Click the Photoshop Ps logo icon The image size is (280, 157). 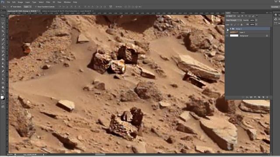[x=3, y=2]
